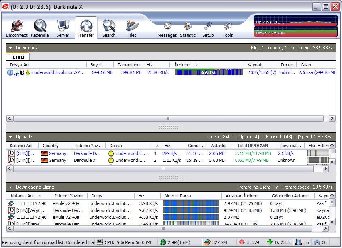Click the 'Darkmule X.' client software cell

[85, 161]
